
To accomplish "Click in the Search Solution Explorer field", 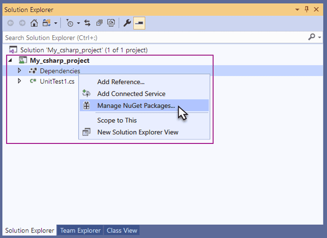I will (x=151, y=38).
